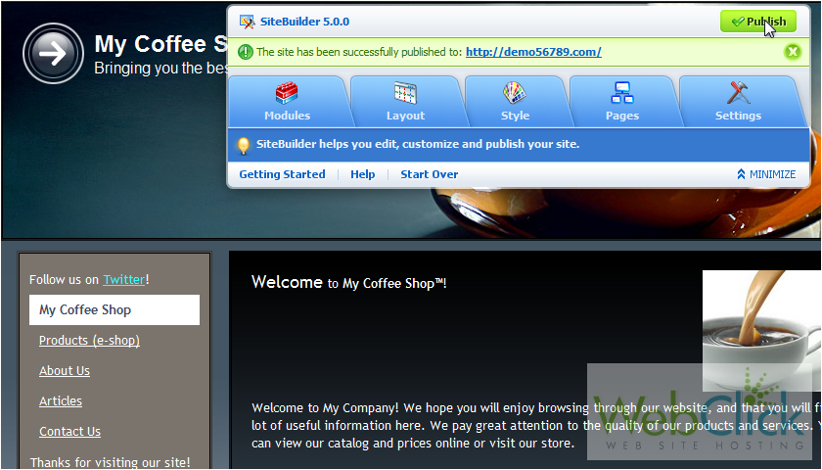822x470 pixels.
Task: Click the 'Thanks for visiting our site!' text
Action: 110,462
